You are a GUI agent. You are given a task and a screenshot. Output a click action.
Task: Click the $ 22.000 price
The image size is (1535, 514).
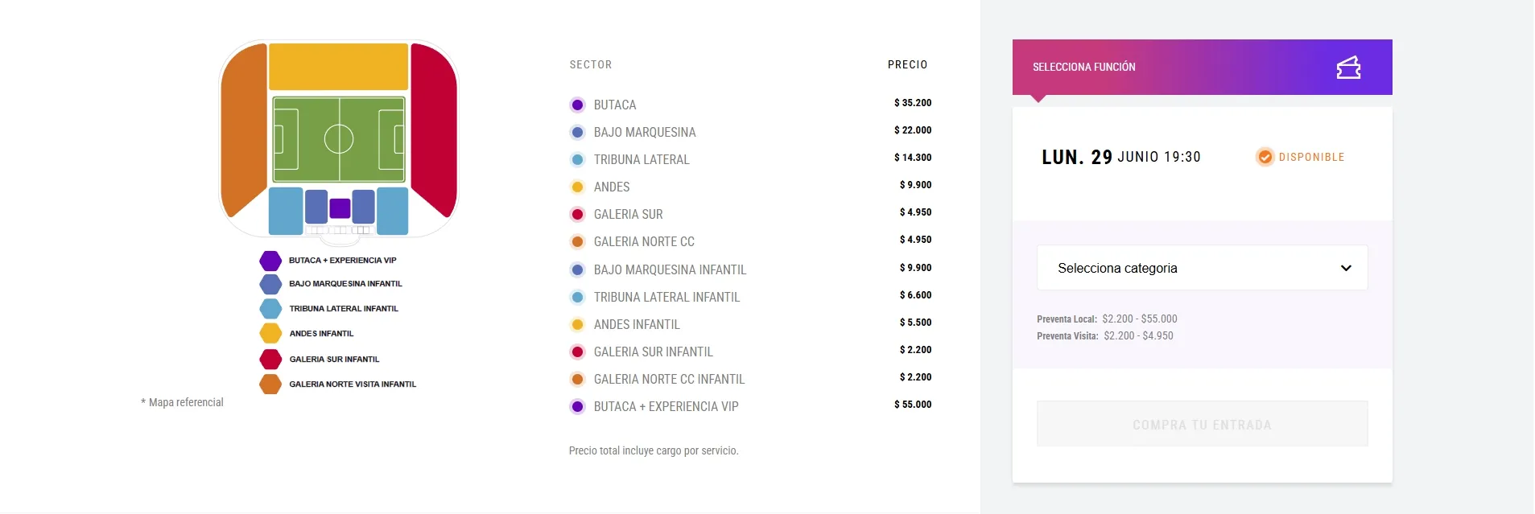pos(913,130)
